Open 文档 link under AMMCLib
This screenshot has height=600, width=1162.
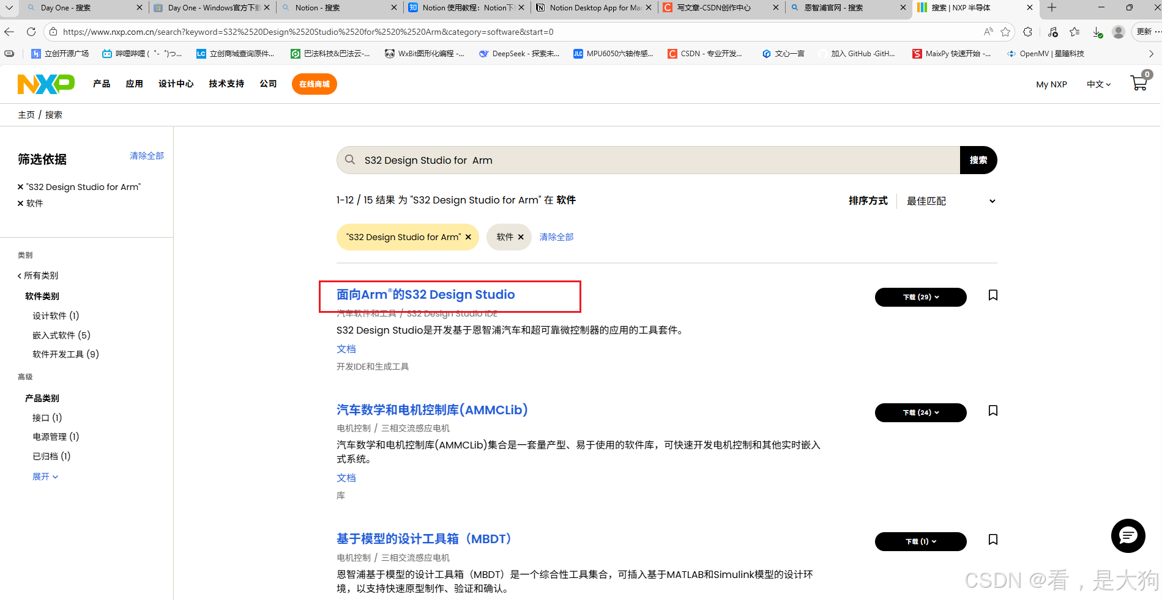pos(346,478)
